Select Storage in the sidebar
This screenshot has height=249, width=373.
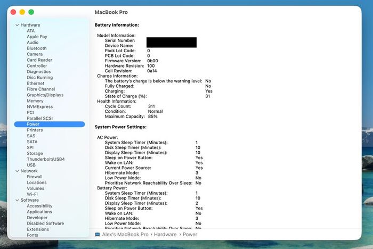point(35,153)
